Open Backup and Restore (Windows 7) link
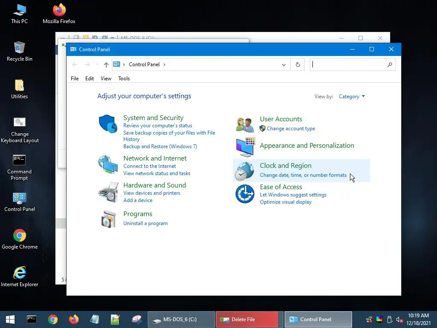Viewport: 437px width, 328px height. tap(160, 146)
